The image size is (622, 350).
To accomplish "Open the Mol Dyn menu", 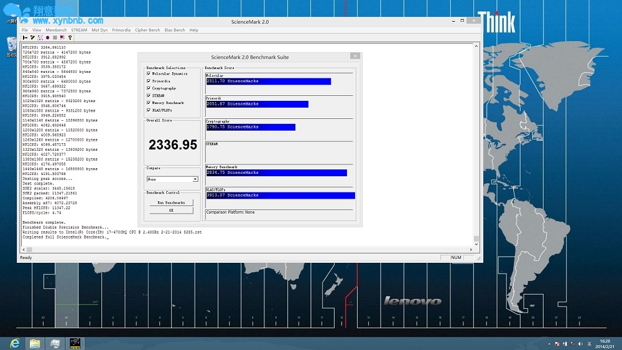I will 100,30.
